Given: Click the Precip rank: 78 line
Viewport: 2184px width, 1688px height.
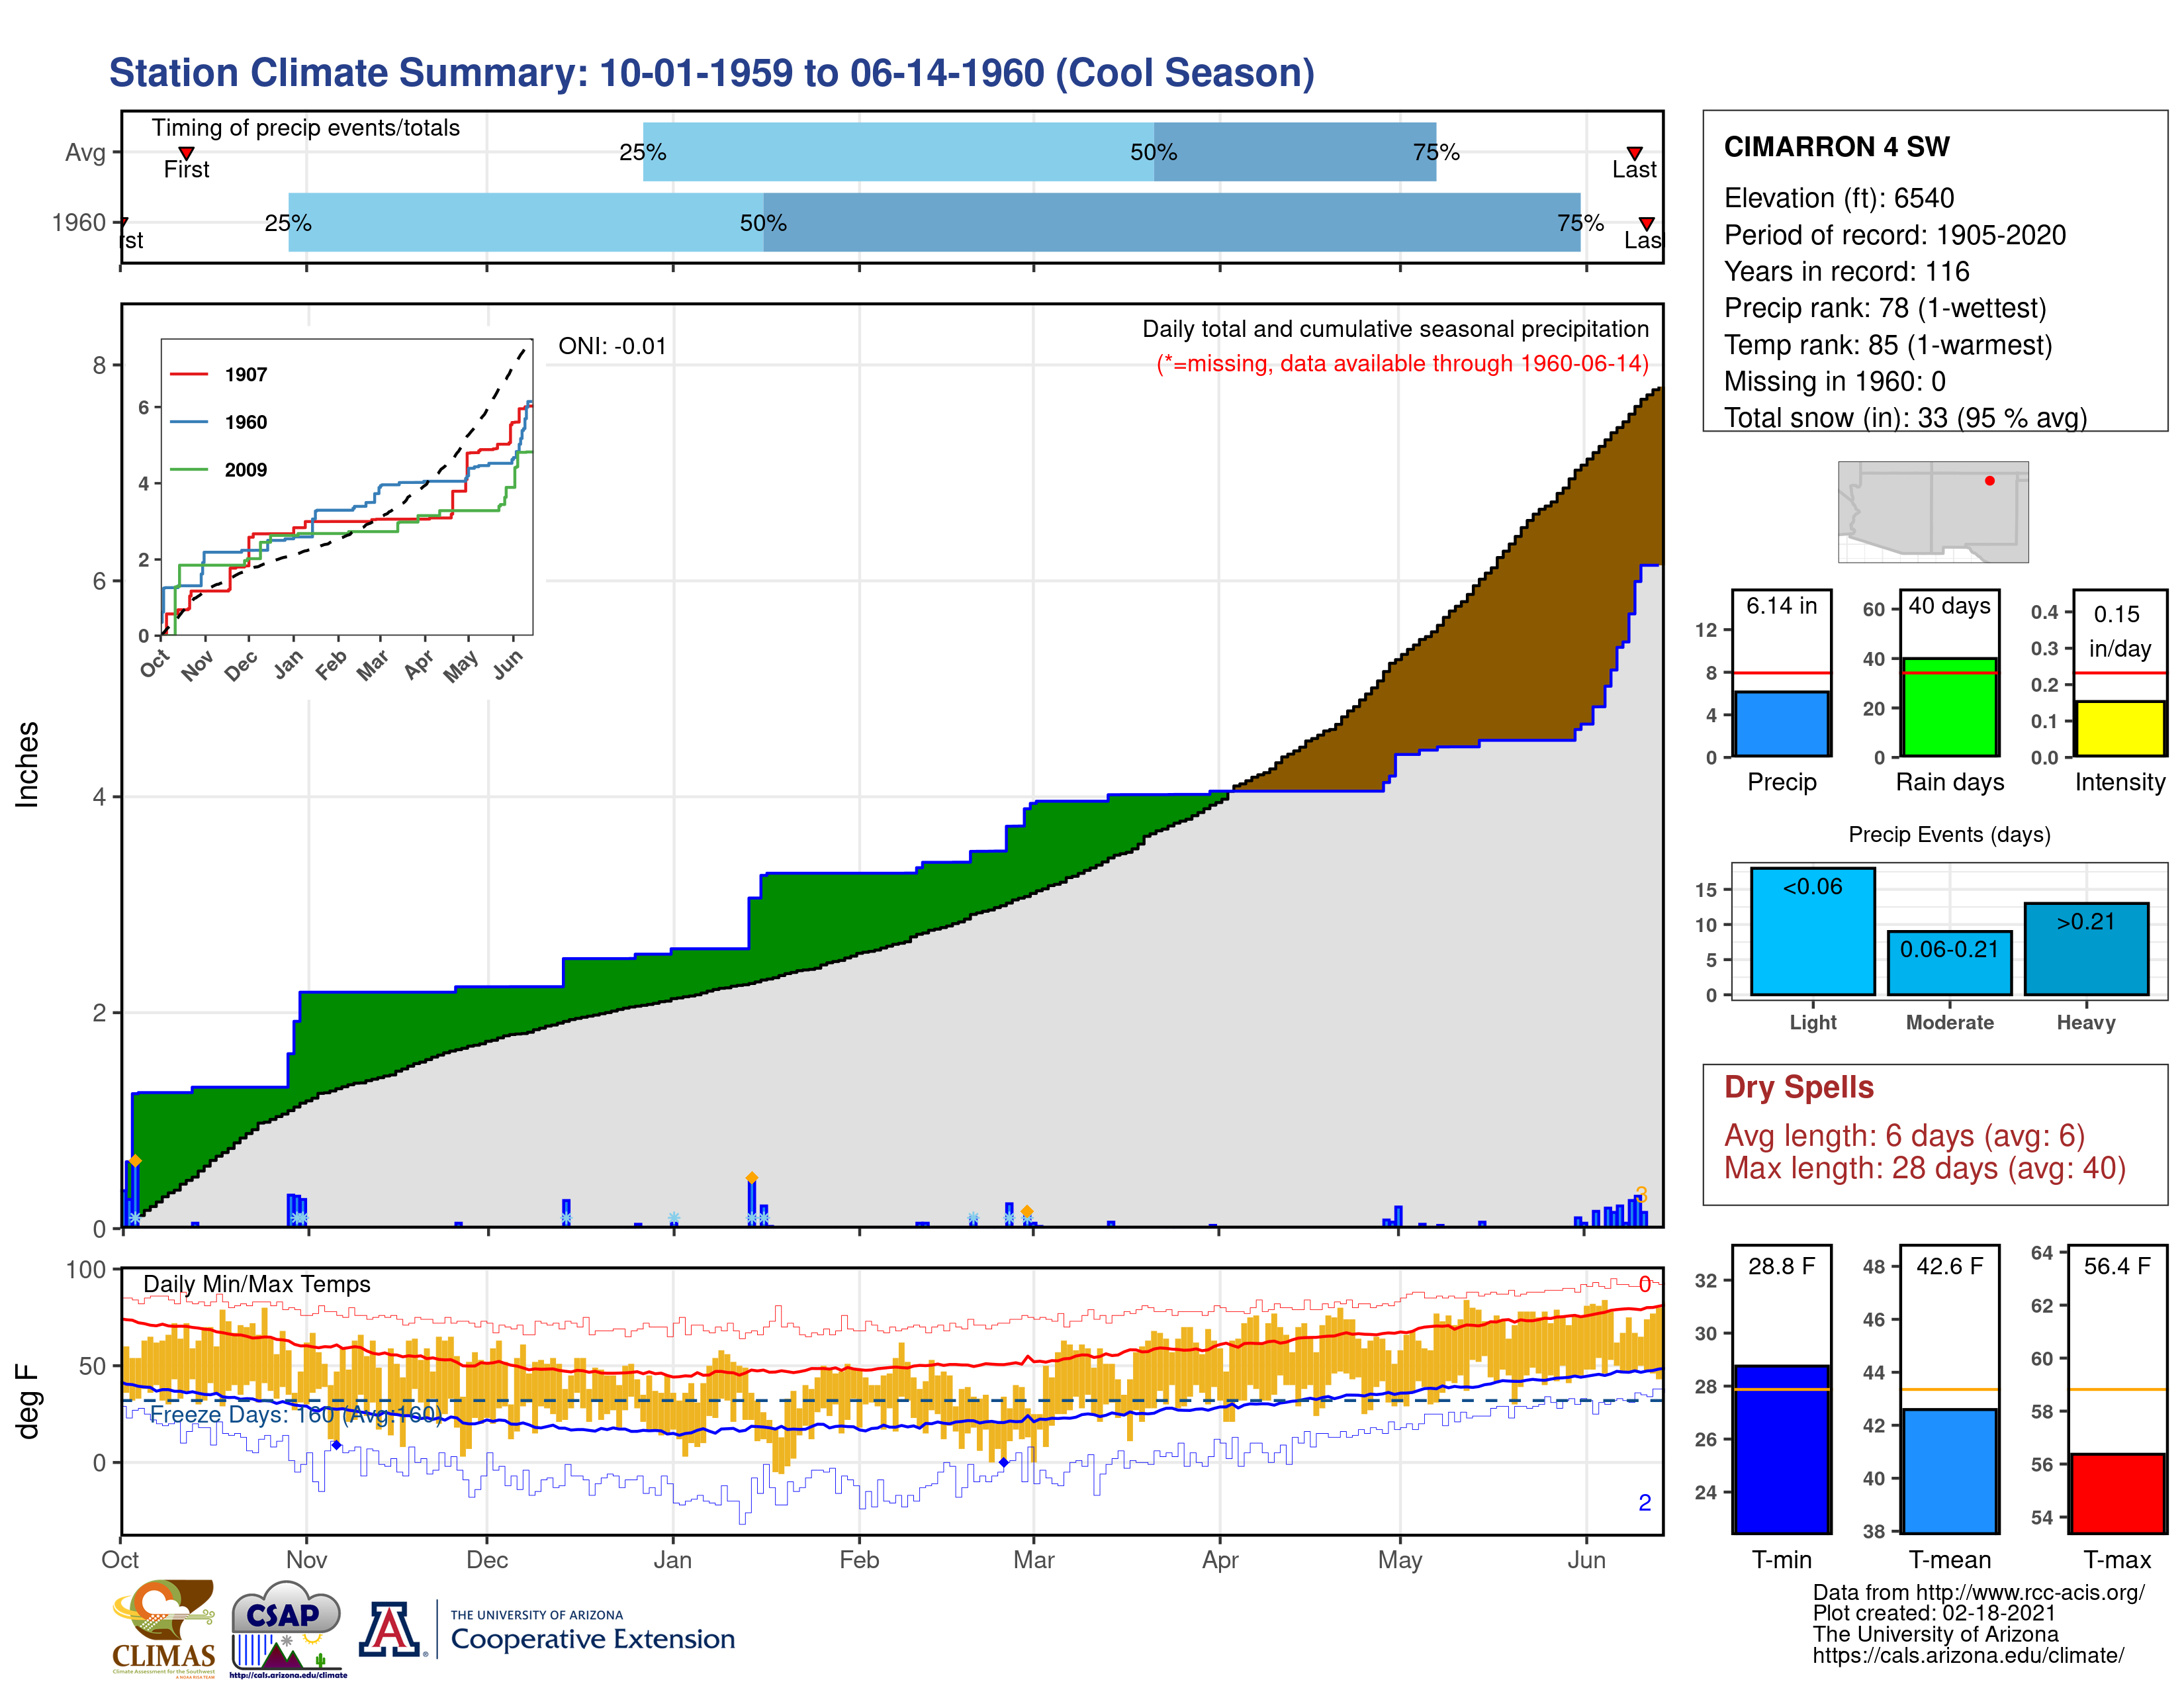Looking at the screenshot, I should point(1885,308).
